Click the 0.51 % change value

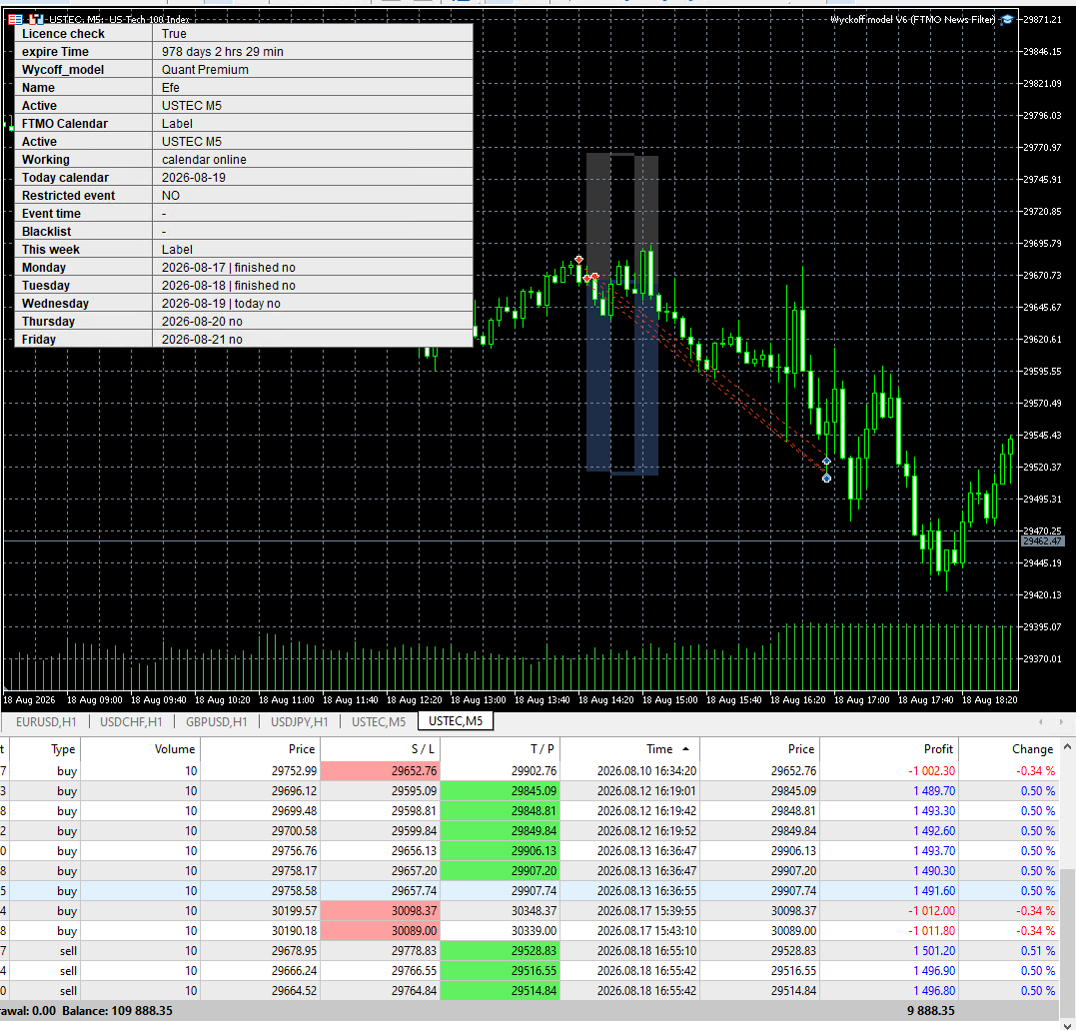(x=1038, y=950)
